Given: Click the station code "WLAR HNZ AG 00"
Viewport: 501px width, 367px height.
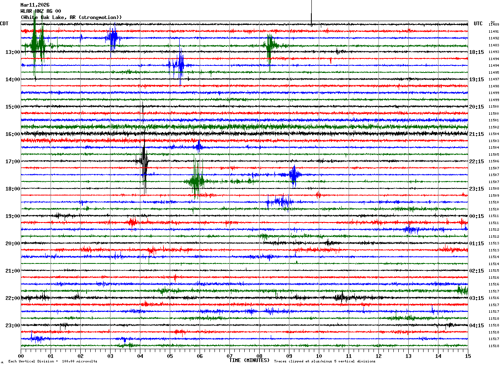Looking at the screenshot, I should [x=41, y=11].
